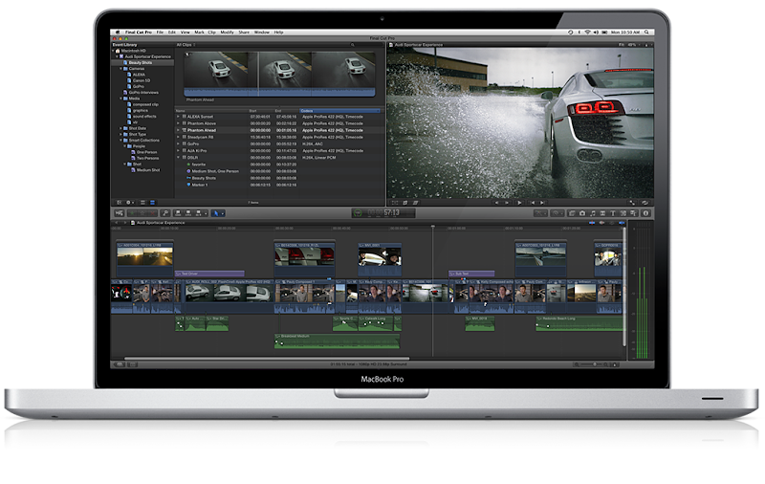Click the timeline playhead marker
The width and height of the screenshot is (765, 484).
click(x=433, y=227)
